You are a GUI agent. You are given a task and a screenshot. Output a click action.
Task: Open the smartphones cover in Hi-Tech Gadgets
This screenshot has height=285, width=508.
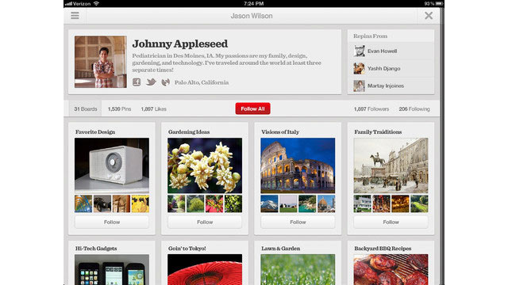coord(112,269)
